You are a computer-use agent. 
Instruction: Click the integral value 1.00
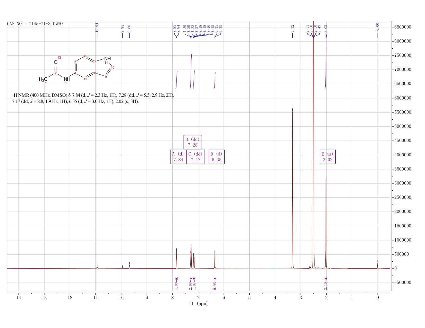[176, 286]
